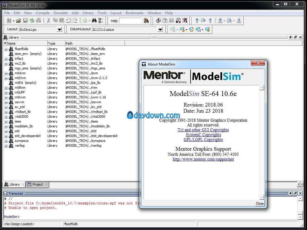Open the mentor.com/supportnet link
This screenshot has width=307, height=230.
tap(203, 159)
